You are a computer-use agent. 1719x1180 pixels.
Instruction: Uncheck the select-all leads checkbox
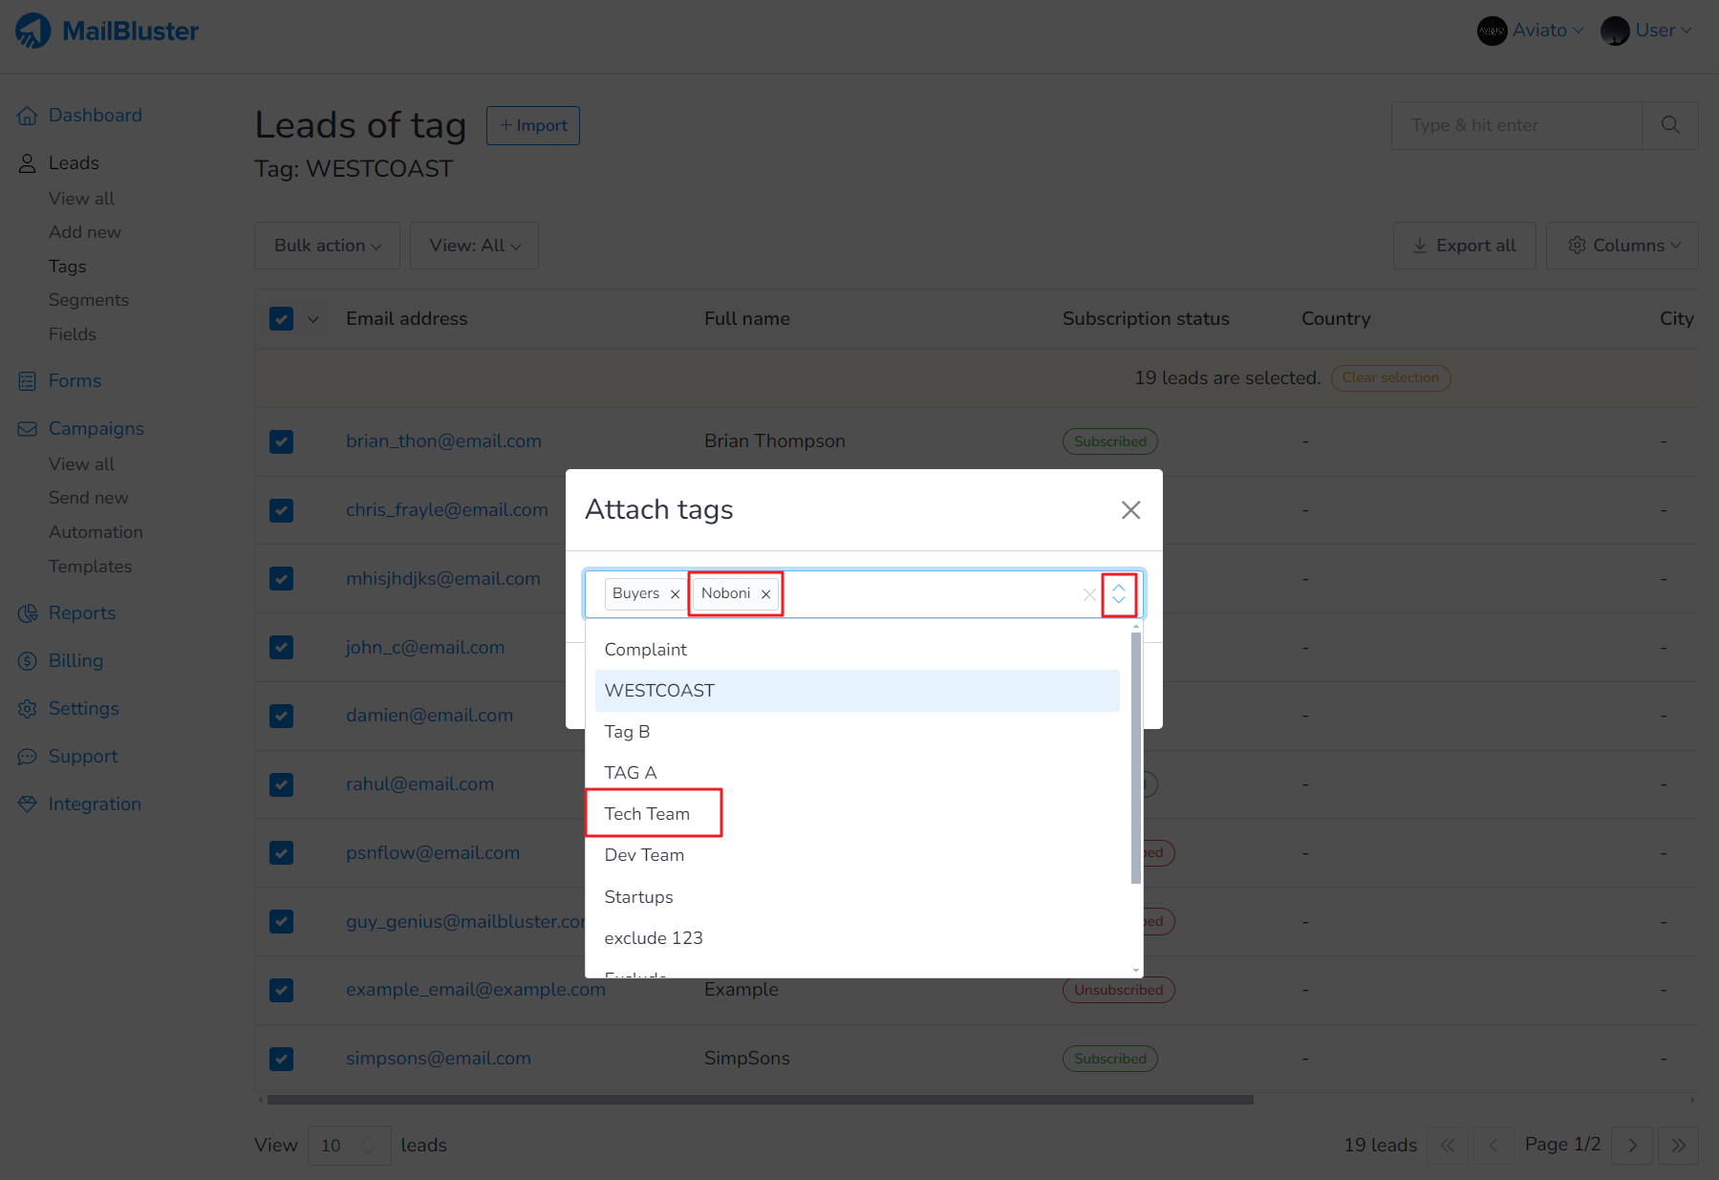281,319
